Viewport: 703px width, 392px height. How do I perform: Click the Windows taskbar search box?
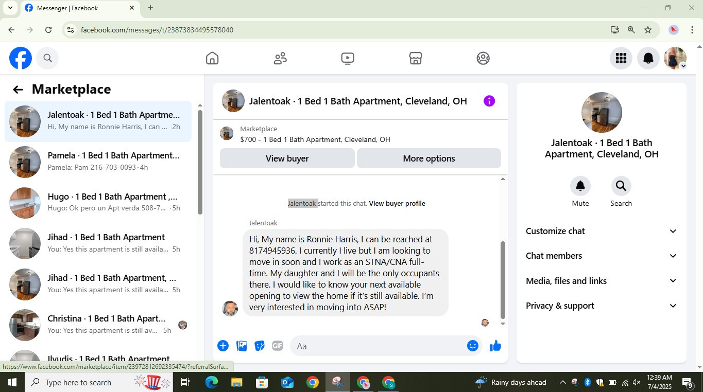click(x=99, y=382)
